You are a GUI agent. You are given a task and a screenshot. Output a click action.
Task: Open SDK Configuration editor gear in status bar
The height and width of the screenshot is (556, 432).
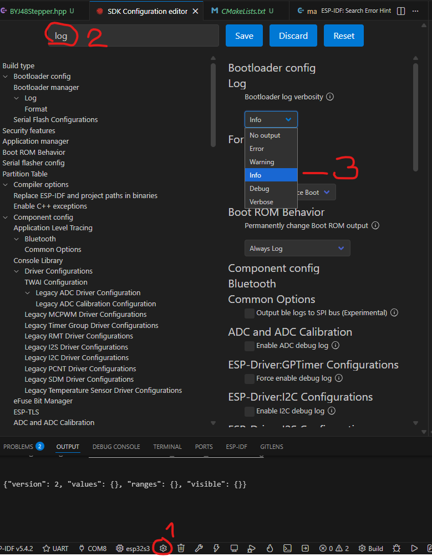point(163,548)
